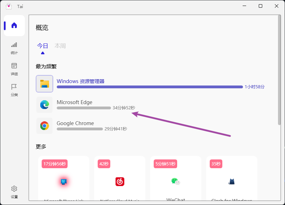Switch to the 今日 tab

tap(42, 46)
